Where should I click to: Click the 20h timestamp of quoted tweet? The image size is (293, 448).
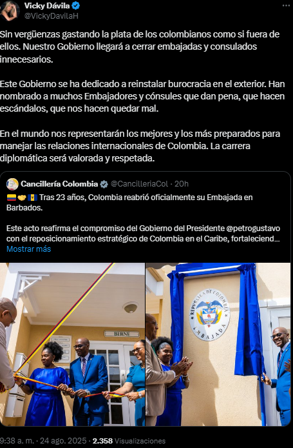click(x=182, y=184)
